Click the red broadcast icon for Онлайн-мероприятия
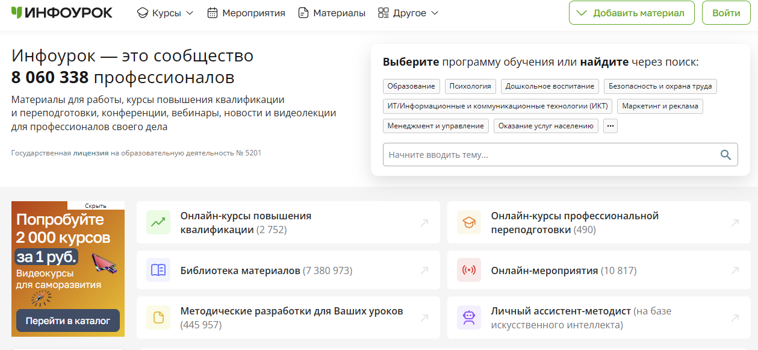 click(469, 270)
